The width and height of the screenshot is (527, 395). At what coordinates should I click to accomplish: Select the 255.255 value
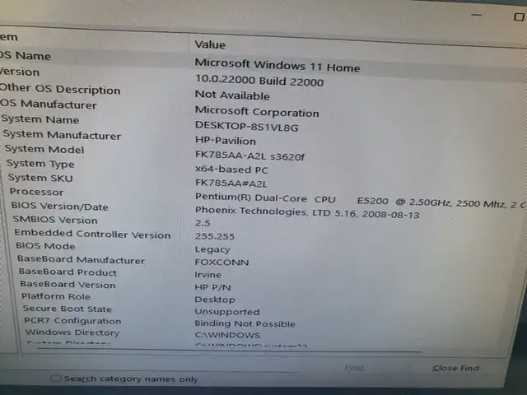pyautogui.click(x=215, y=236)
